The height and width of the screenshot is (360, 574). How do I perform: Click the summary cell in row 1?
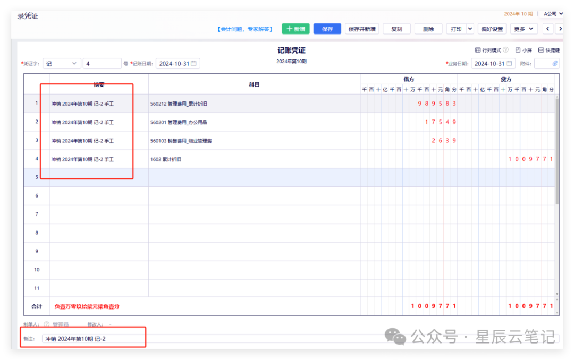pos(99,104)
